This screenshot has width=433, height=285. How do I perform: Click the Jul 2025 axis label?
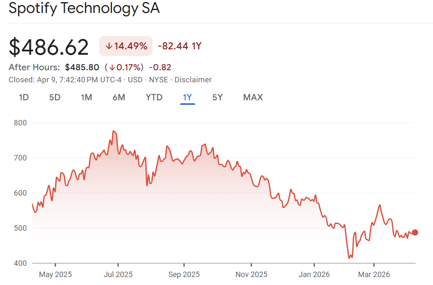[x=118, y=275]
